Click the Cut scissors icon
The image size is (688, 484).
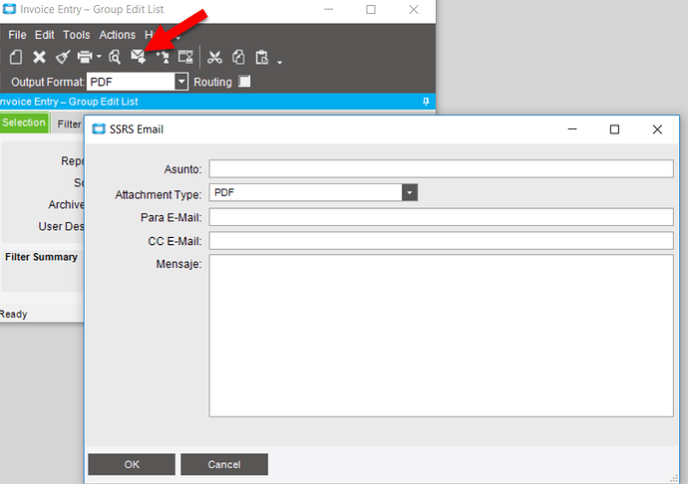pyautogui.click(x=214, y=57)
